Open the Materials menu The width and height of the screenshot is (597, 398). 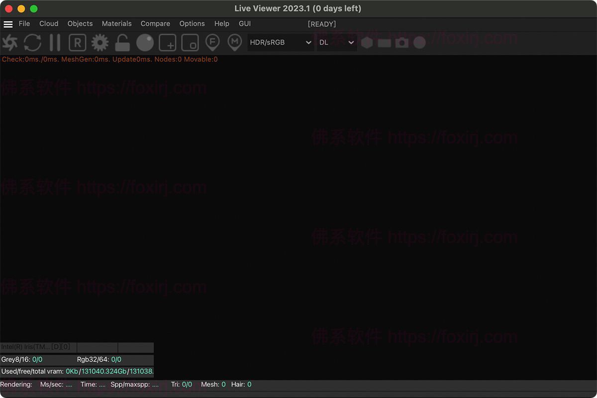116,23
